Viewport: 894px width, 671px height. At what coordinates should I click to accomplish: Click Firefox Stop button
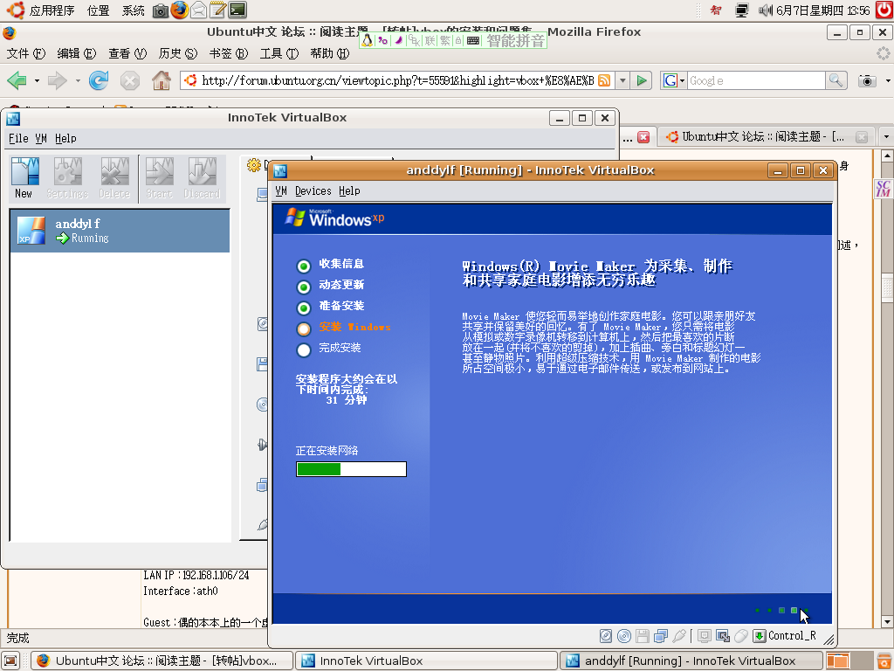click(130, 80)
